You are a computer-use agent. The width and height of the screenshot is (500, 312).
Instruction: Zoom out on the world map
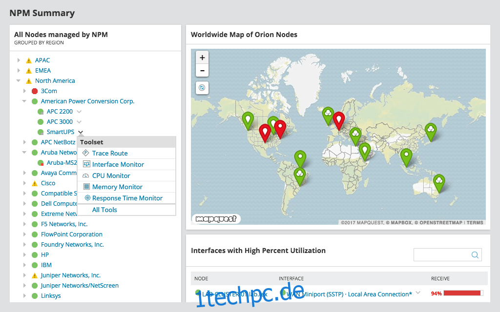[x=202, y=70]
